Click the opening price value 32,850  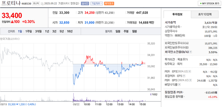pos(64,23)
